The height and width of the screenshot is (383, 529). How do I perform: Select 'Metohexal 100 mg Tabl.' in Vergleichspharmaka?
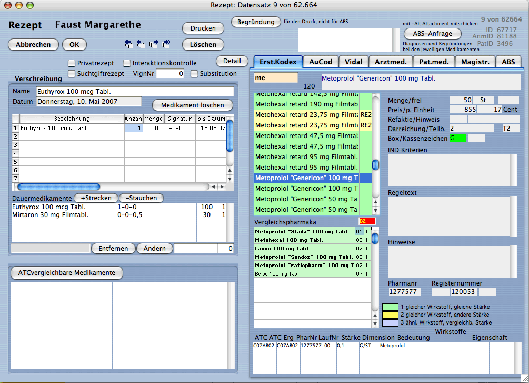[312, 240]
